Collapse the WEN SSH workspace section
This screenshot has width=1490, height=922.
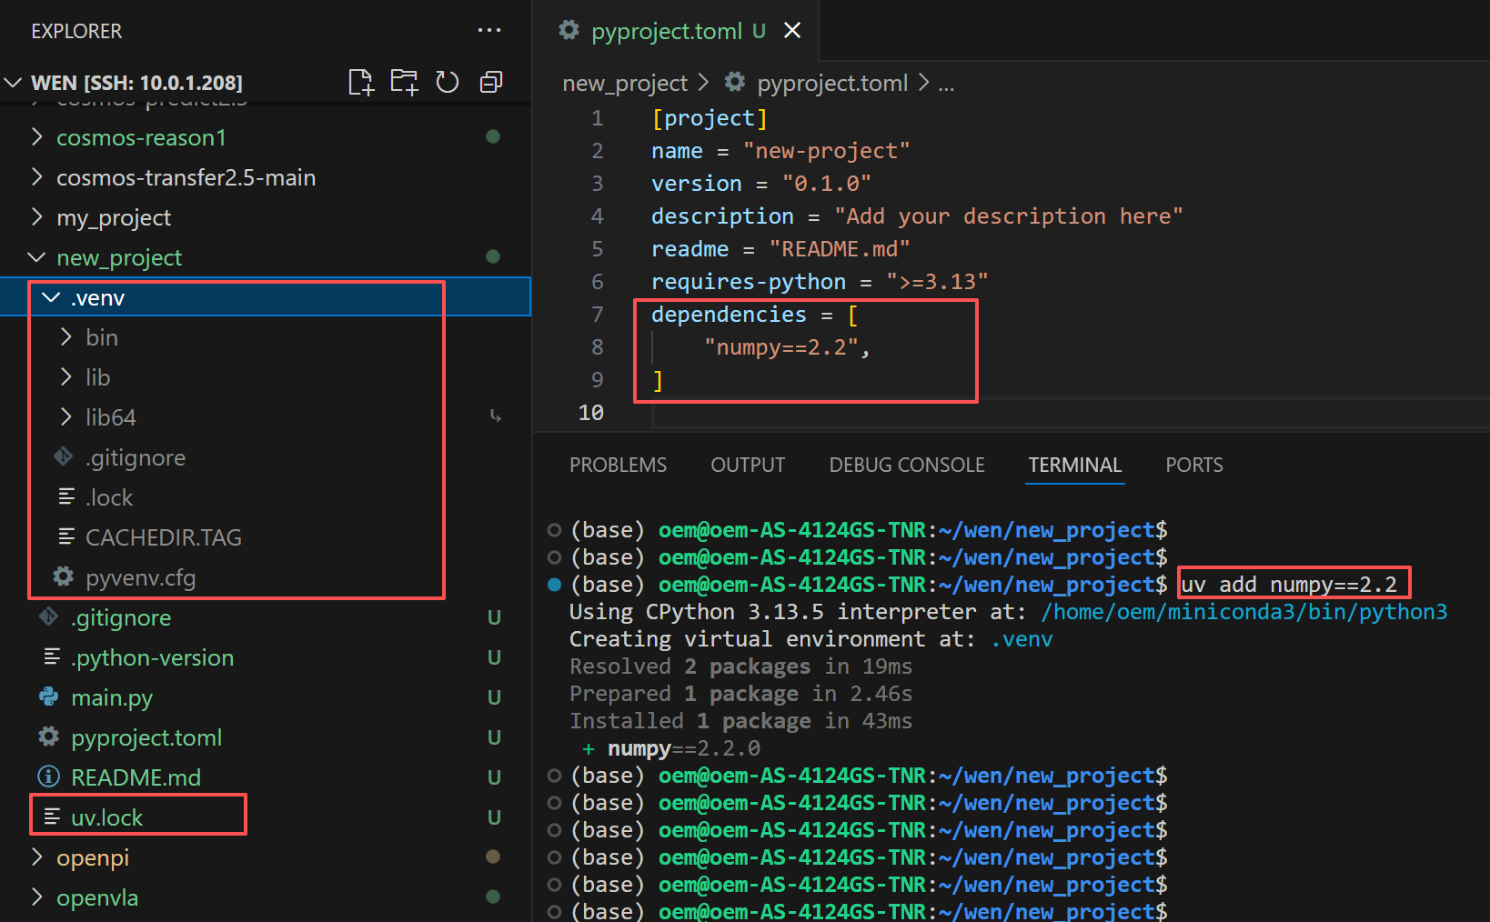click(x=14, y=83)
